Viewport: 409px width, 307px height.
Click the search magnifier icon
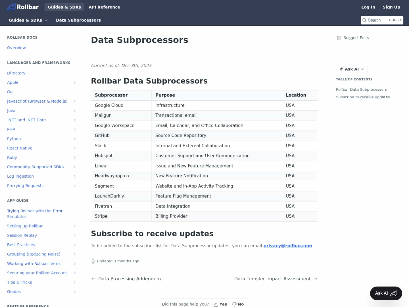pos(364,20)
